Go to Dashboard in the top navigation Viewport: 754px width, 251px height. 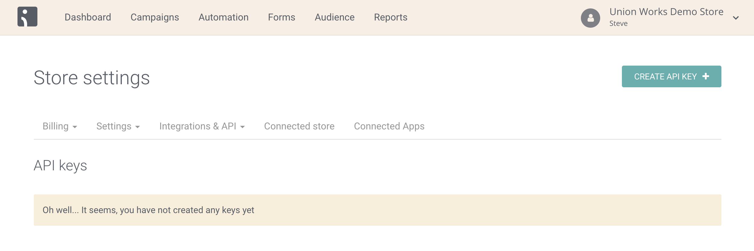(88, 17)
